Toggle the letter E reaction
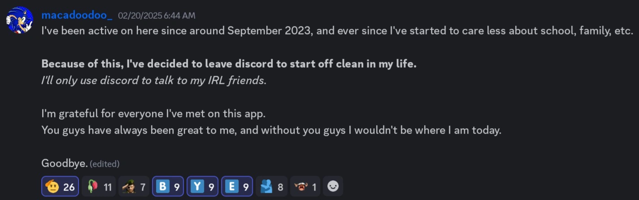 coord(237,187)
